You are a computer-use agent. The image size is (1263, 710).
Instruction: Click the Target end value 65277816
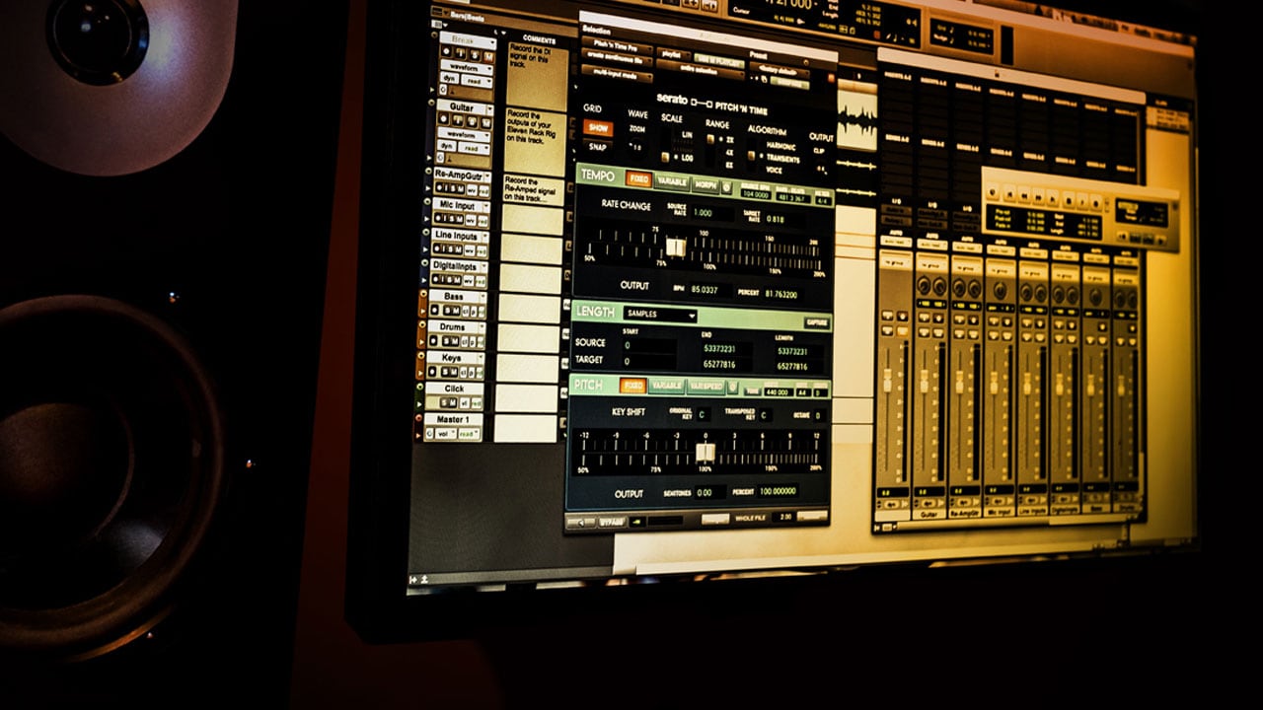coord(728,364)
